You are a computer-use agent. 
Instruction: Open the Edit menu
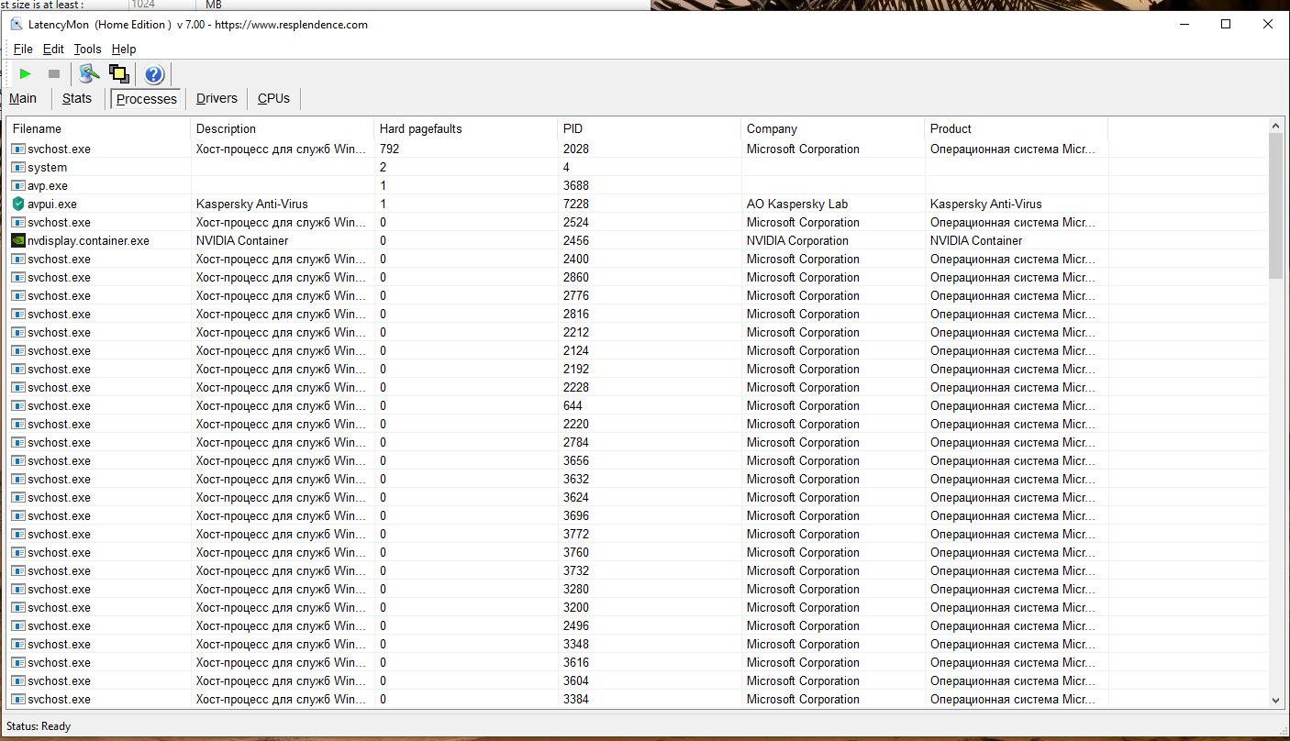click(53, 50)
